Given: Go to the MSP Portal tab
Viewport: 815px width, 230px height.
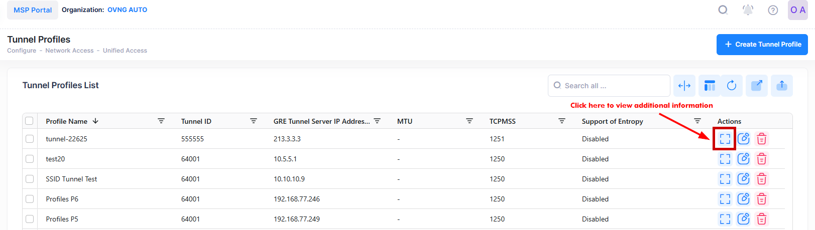Looking at the screenshot, I should pos(33,10).
